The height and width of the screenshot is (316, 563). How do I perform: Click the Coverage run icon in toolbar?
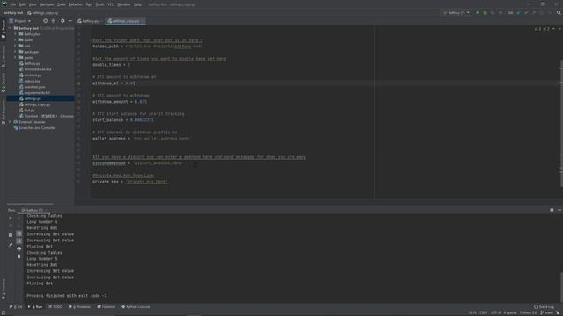tap(493, 12)
